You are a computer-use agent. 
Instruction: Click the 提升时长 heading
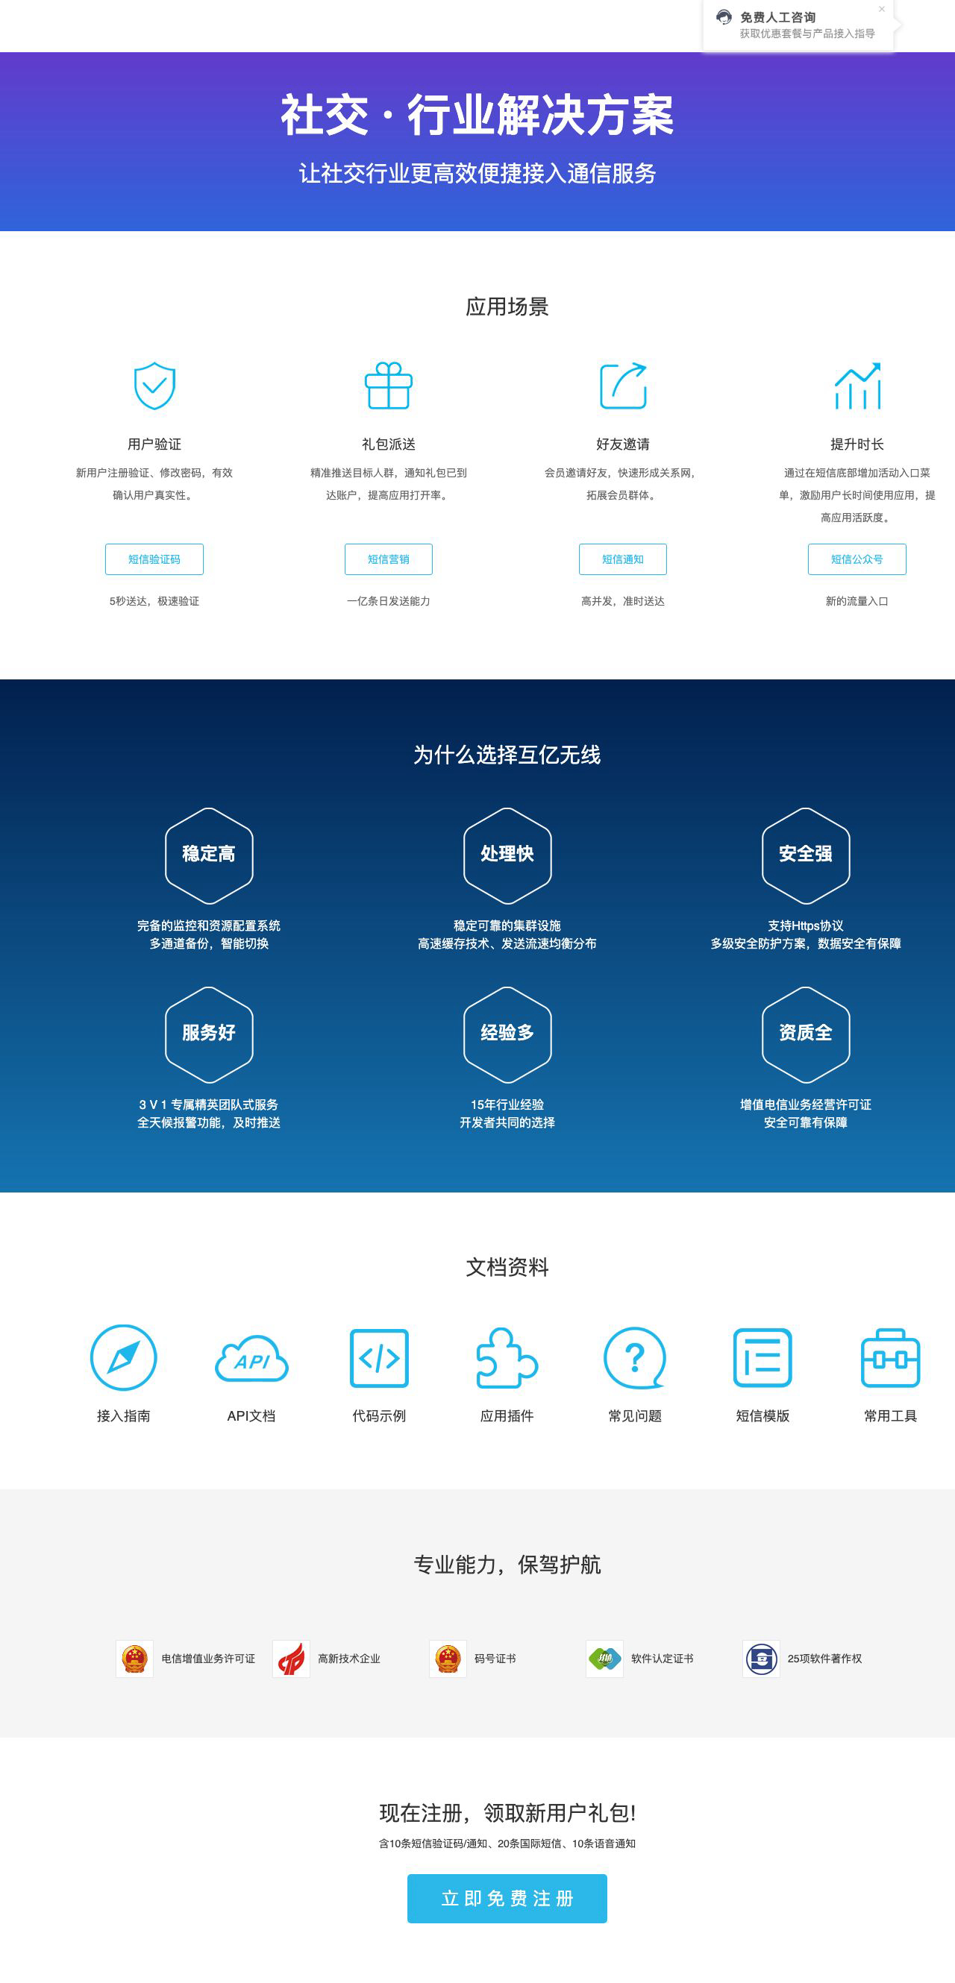point(857,444)
